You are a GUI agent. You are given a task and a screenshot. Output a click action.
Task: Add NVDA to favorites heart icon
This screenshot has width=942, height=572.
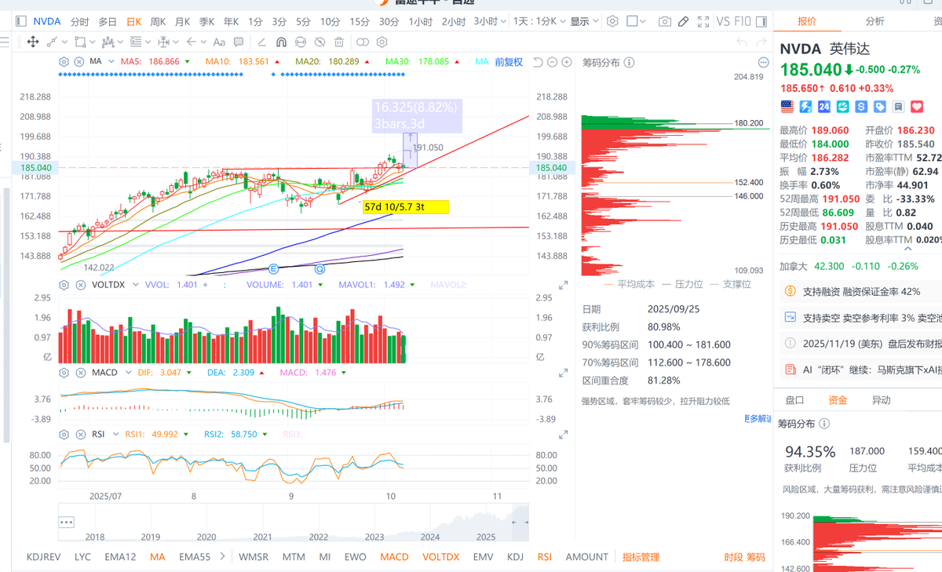pyautogui.click(x=917, y=107)
